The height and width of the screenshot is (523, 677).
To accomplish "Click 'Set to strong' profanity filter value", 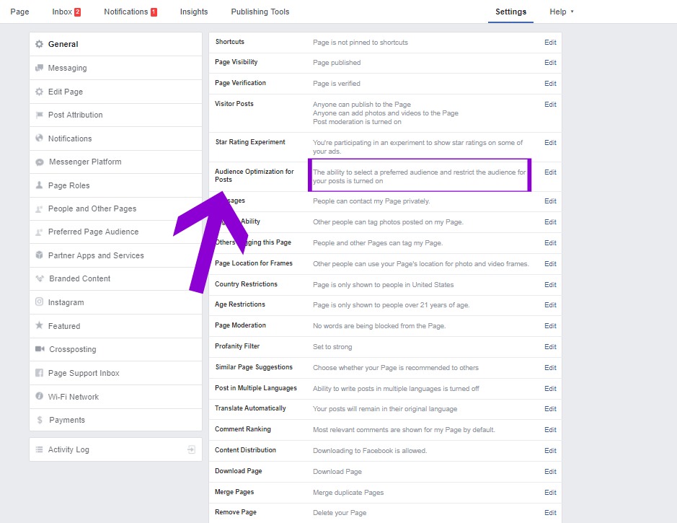I will [x=332, y=347].
